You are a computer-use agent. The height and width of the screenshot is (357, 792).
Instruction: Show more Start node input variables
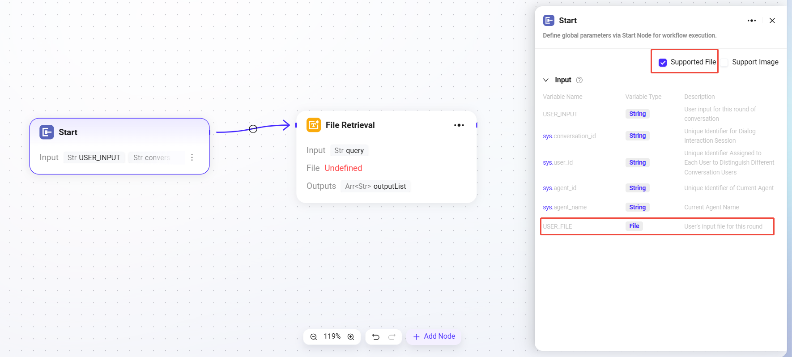click(x=192, y=157)
